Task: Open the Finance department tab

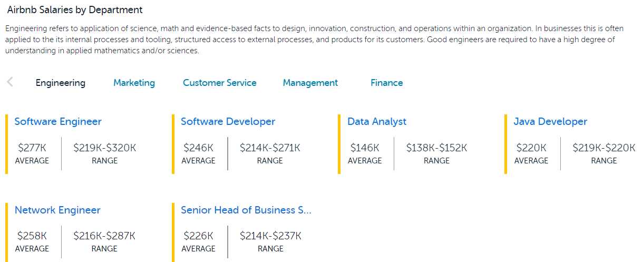Action: (387, 83)
